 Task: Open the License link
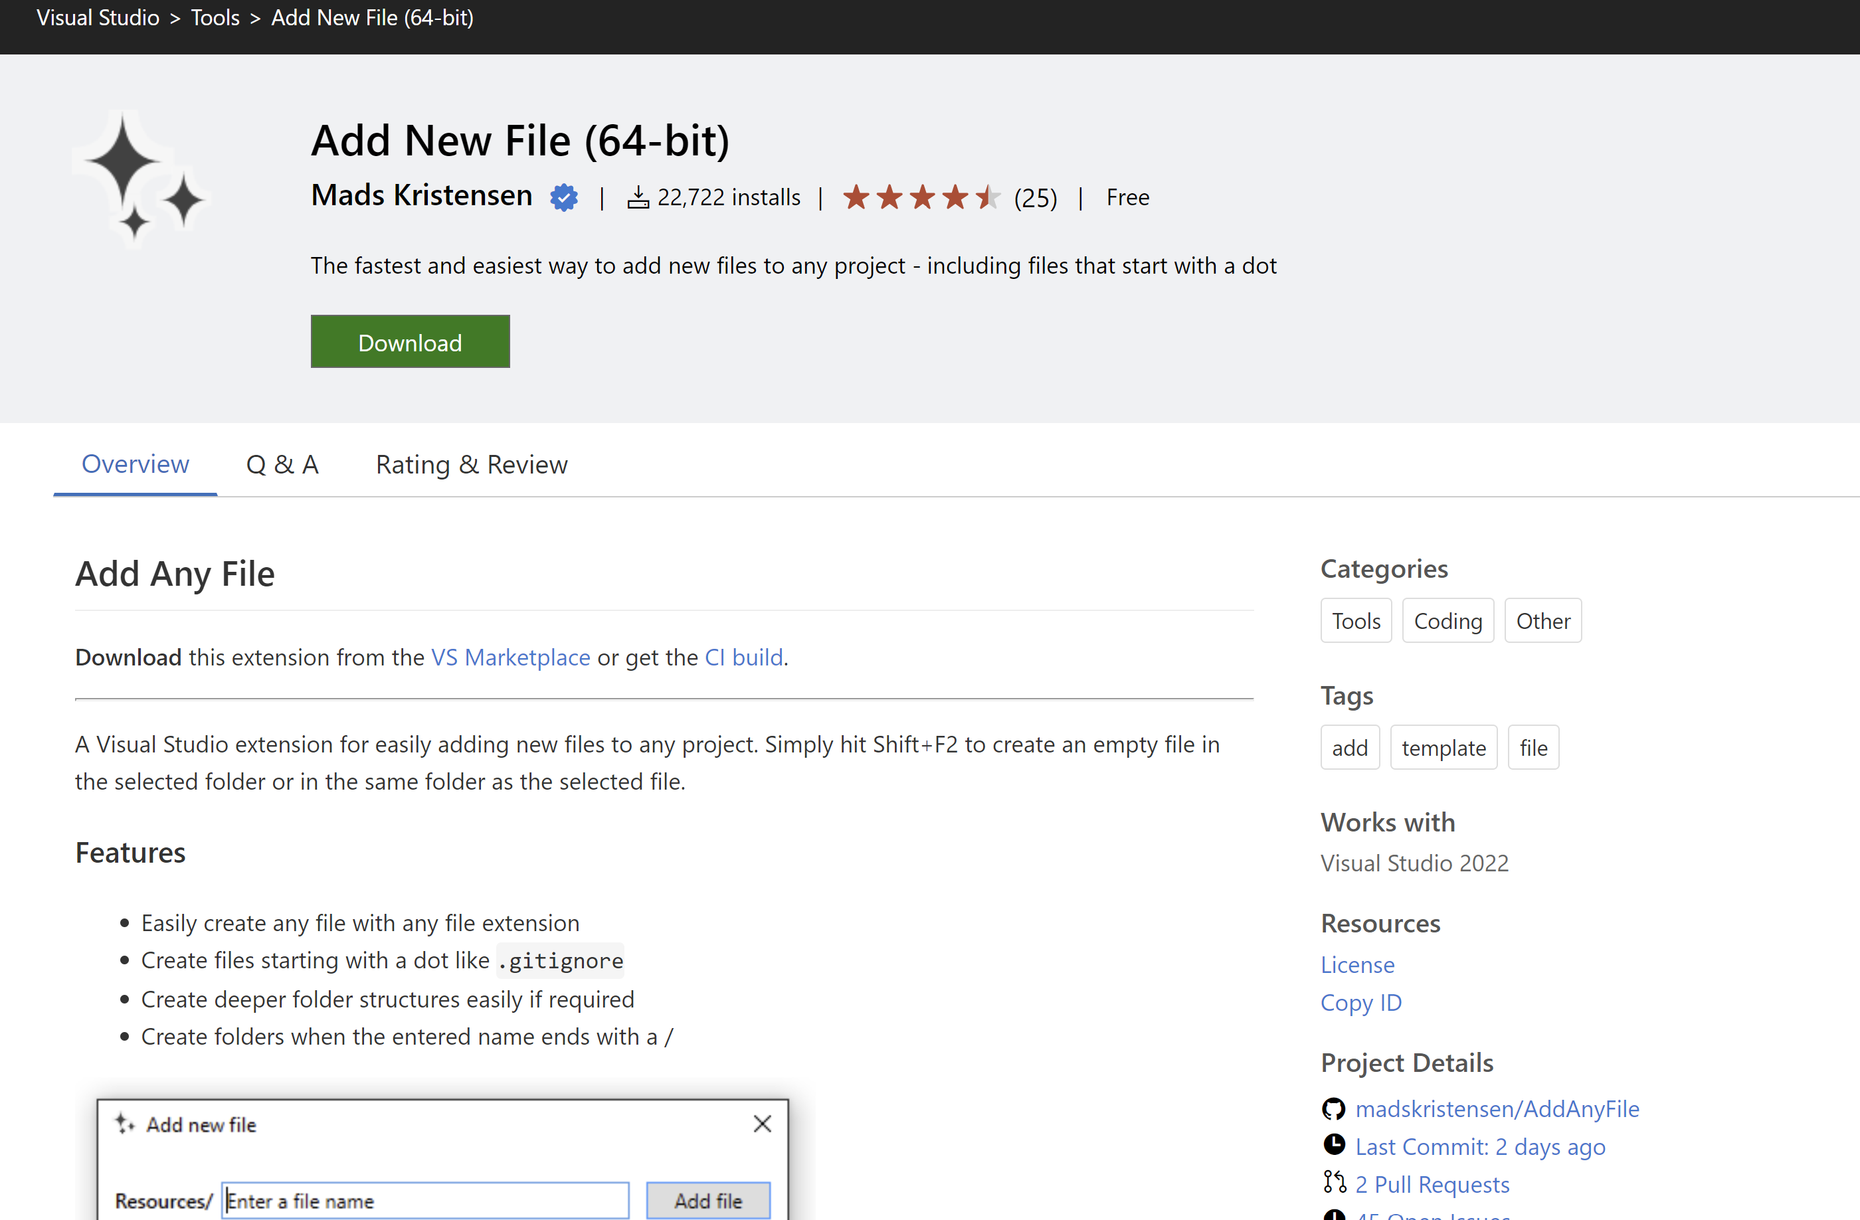[x=1356, y=964]
